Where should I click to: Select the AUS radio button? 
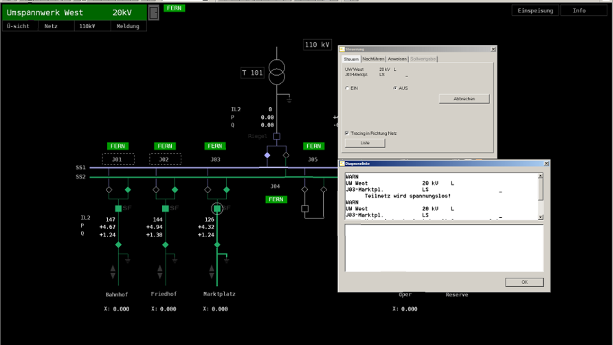(x=394, y=89)
